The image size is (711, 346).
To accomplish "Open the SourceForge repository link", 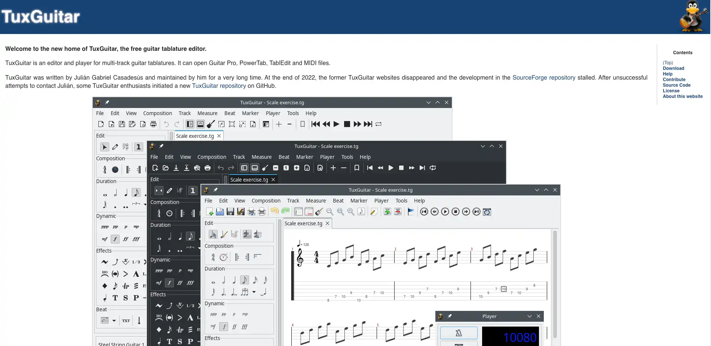I will (544, 77).
